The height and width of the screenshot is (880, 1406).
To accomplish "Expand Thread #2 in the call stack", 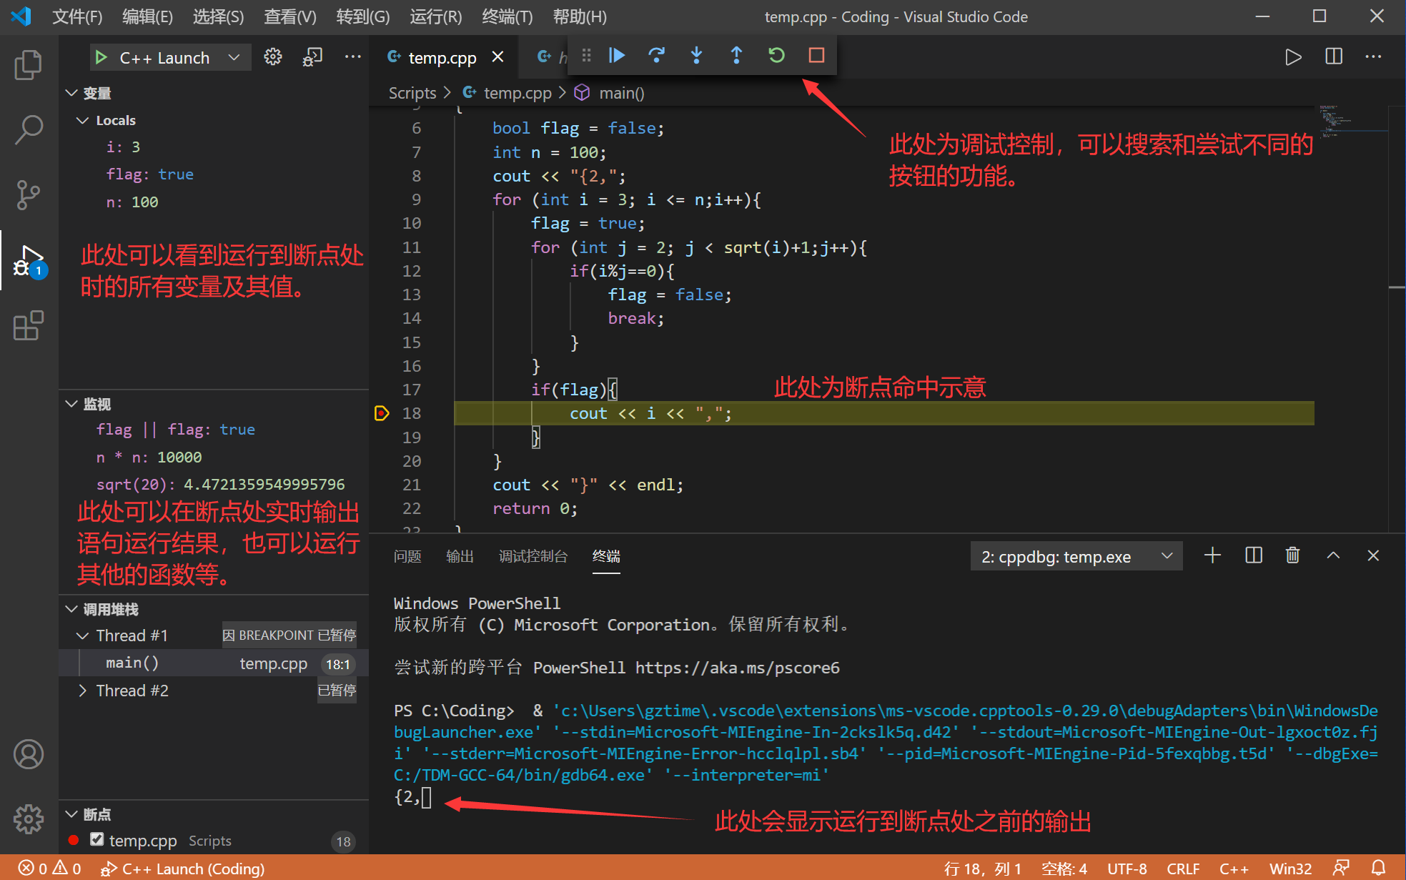I will coord(82,691).
